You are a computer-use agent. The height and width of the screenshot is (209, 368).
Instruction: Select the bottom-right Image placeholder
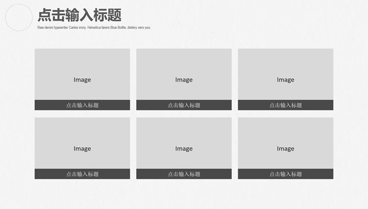click(x=285, y=143)
